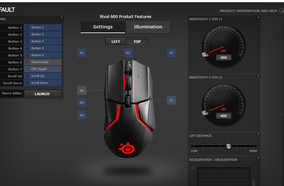Switch to the Settings tab
This screenshot has width=284, height=186.
tap(103, 27)
